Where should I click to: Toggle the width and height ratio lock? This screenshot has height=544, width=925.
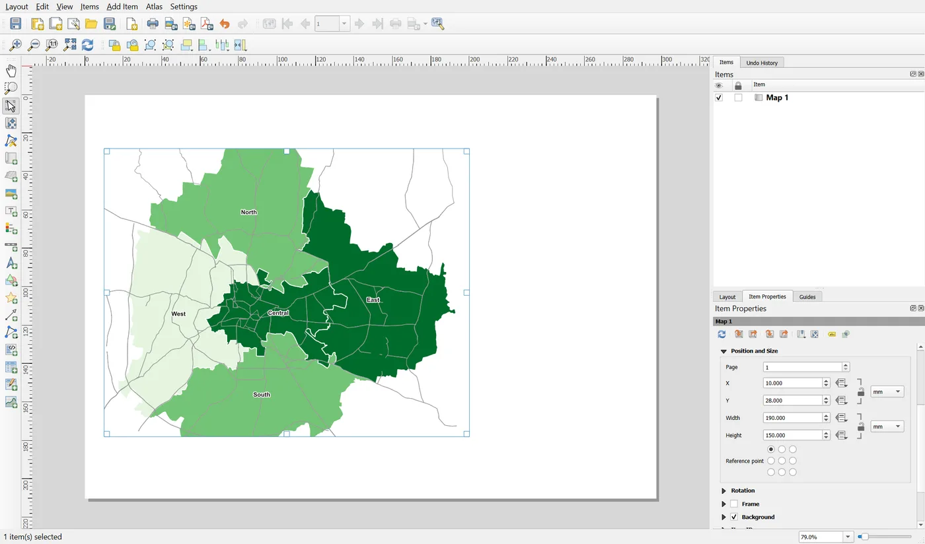coord(860,426)
